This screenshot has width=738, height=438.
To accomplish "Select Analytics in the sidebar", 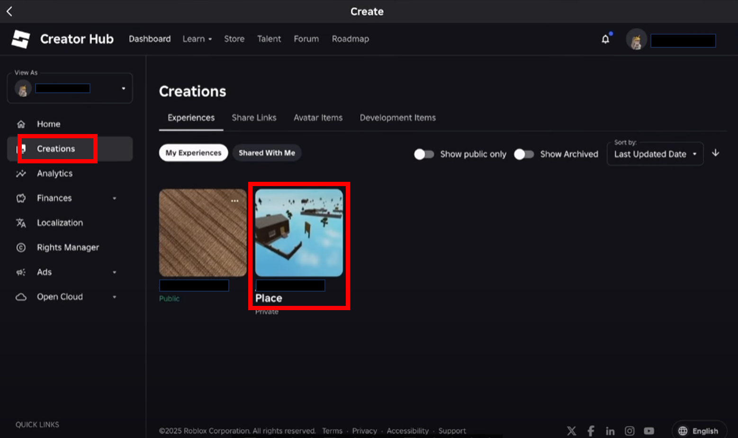I will pos(55,174).
